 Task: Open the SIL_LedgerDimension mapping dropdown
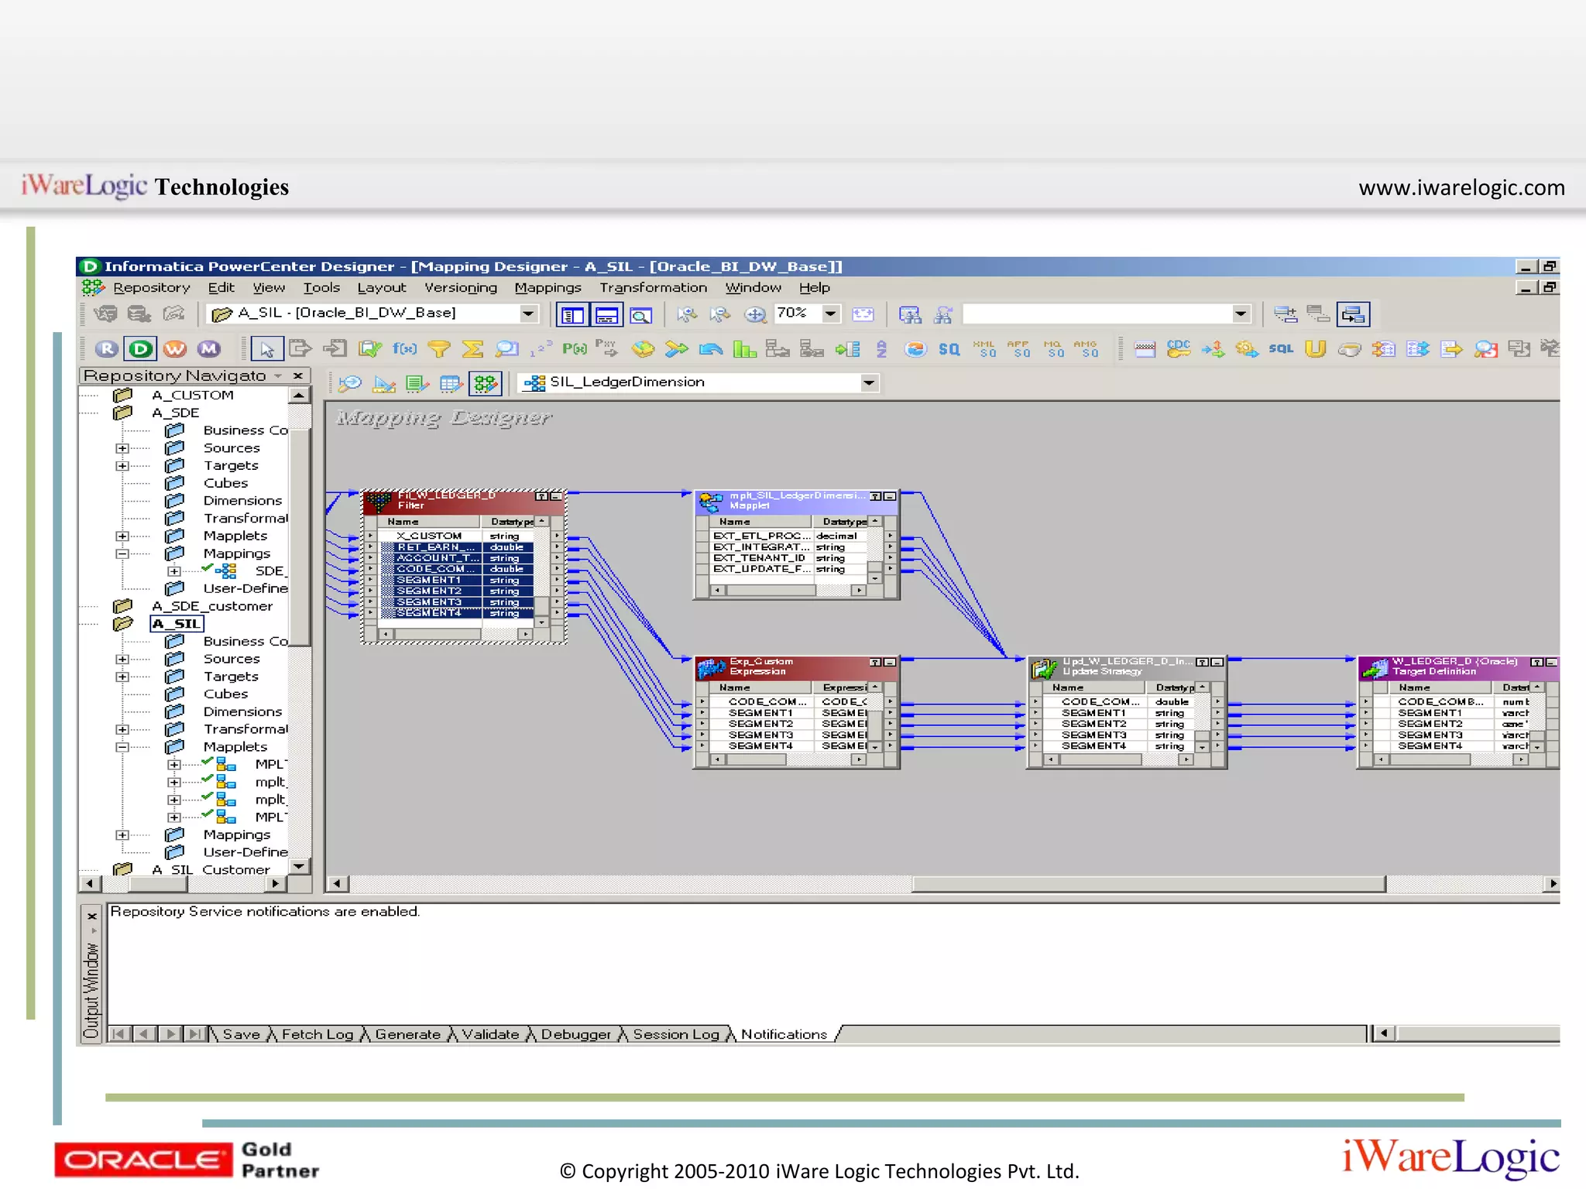tap(869, 382)
